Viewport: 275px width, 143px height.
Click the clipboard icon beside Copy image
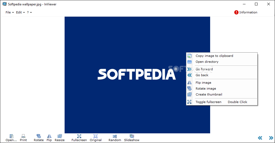tap(189, 56)
